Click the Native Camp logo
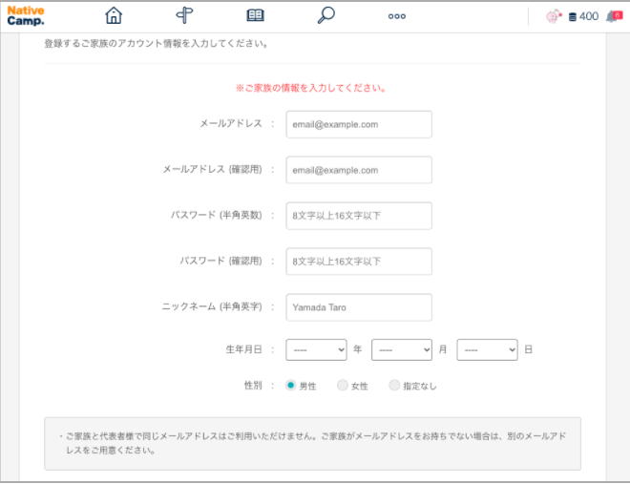 26,16
